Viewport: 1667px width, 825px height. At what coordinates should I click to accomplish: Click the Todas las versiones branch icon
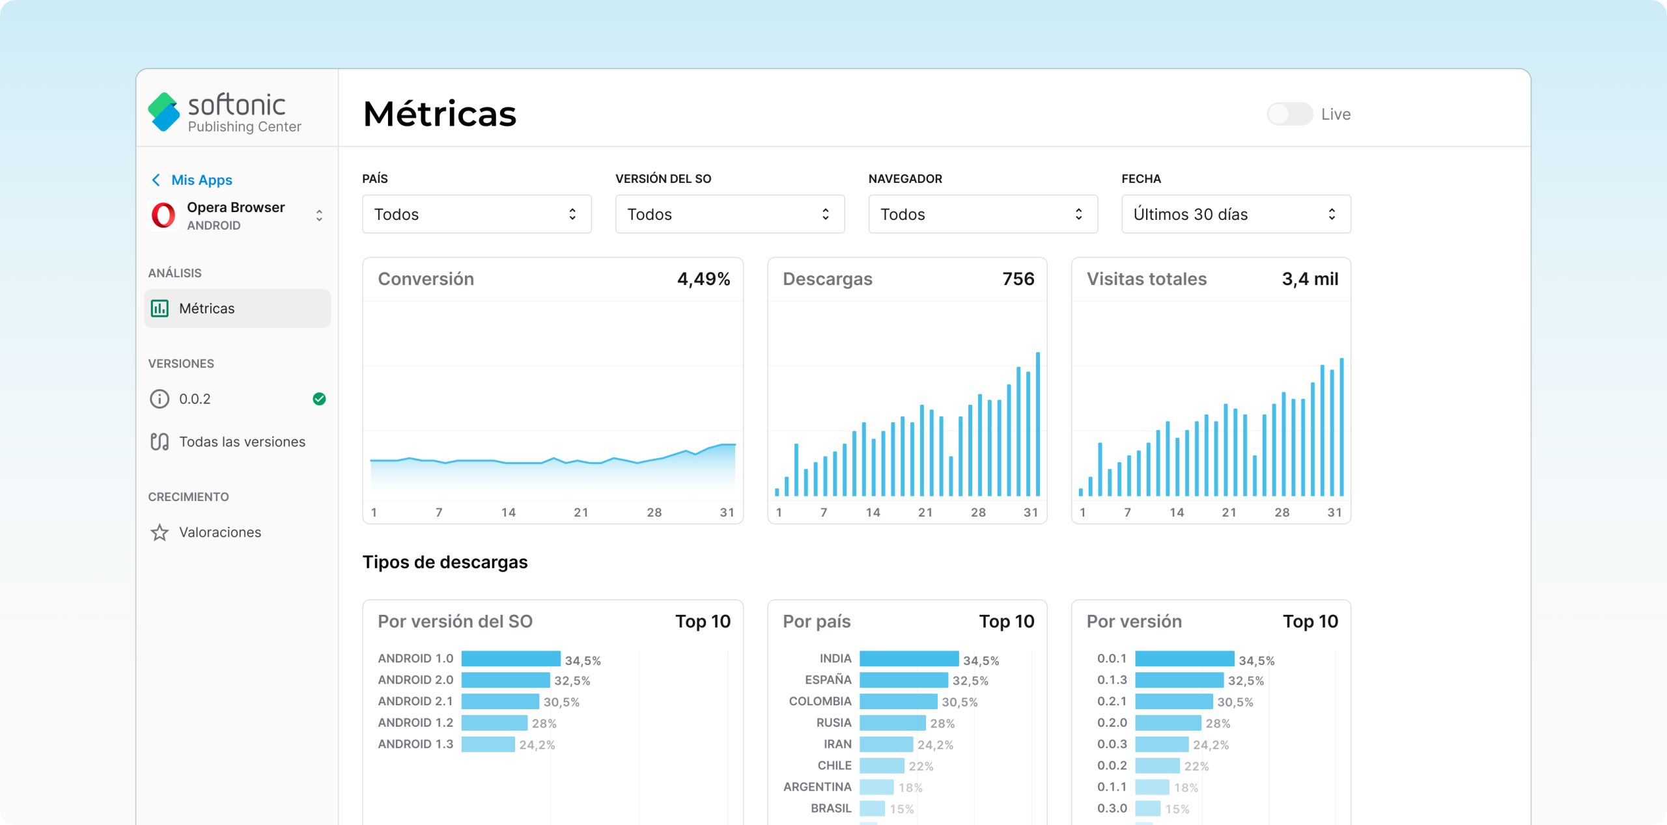[160, 442]
